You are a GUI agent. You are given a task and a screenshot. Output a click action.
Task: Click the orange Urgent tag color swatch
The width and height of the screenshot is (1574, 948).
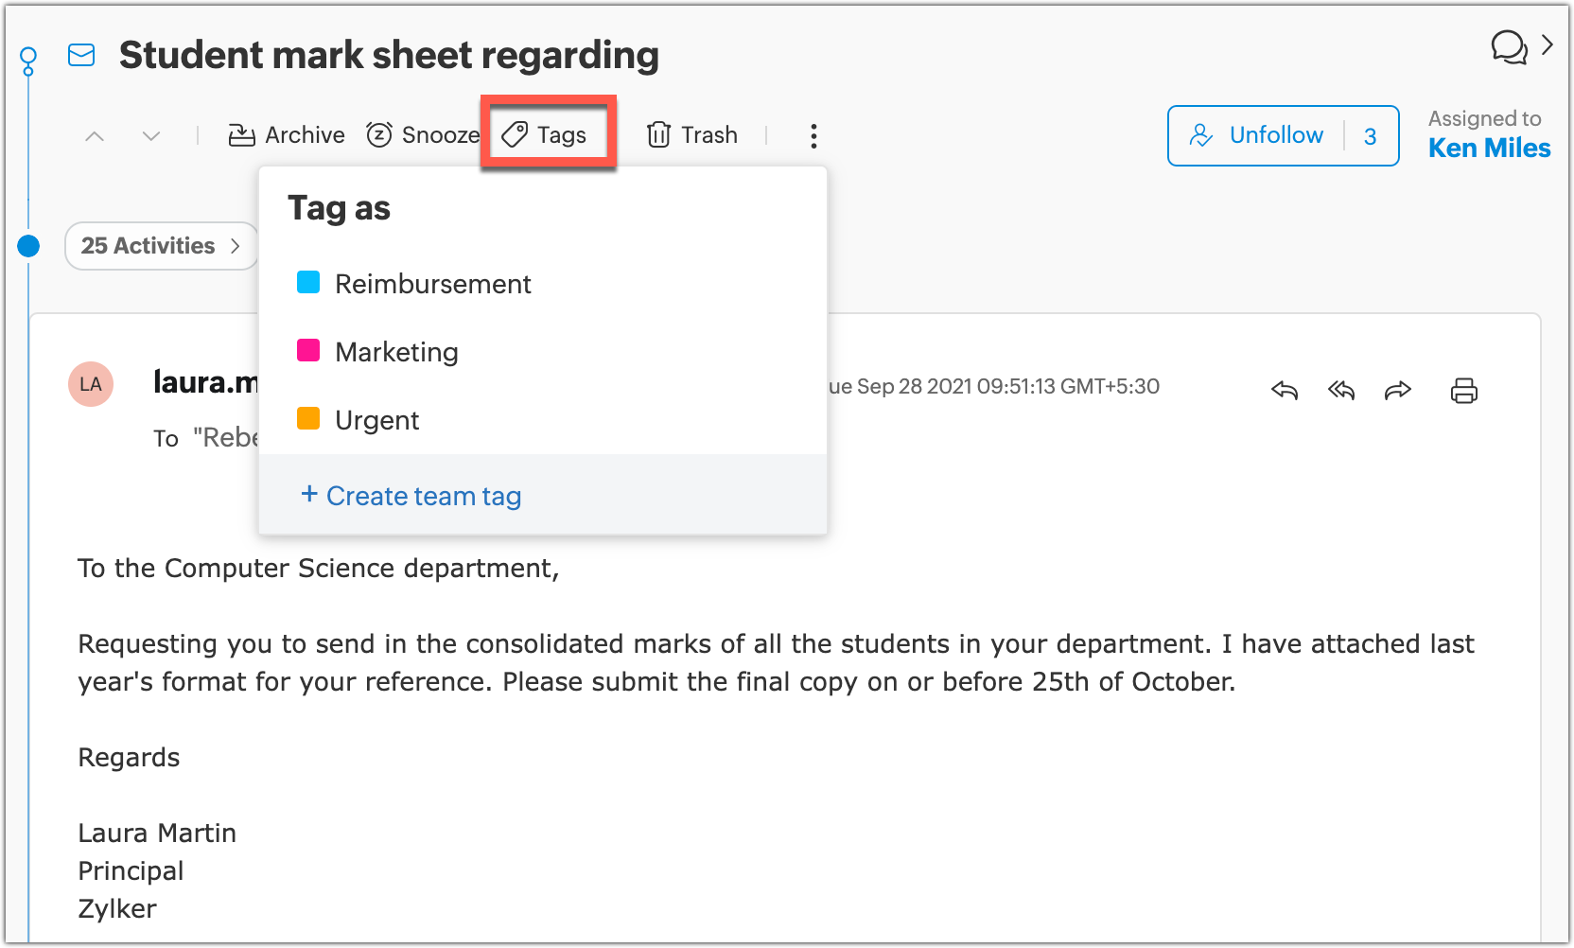click(x=308, y=418)
